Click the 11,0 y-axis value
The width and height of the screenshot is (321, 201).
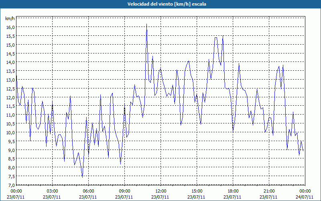10,115
